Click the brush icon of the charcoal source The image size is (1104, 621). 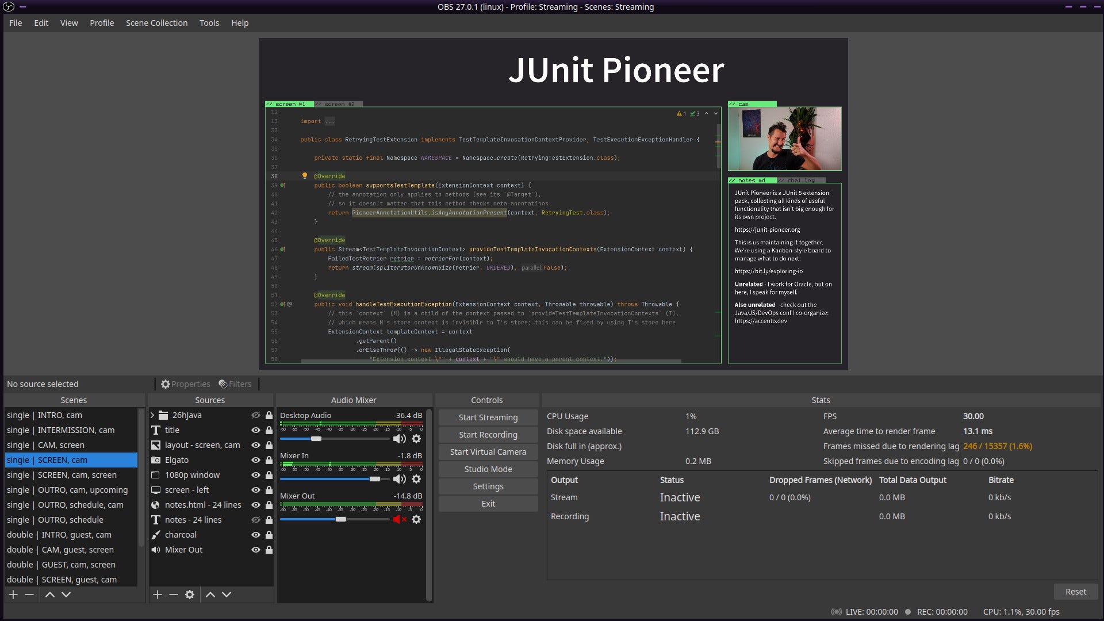coord(155,534)
